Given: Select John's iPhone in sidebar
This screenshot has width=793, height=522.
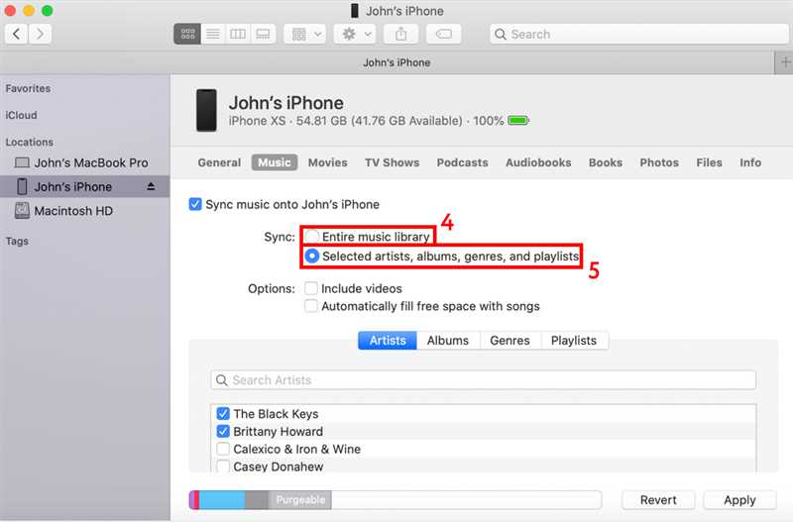Looking at the screenshot, I should [x=84, y=186].
